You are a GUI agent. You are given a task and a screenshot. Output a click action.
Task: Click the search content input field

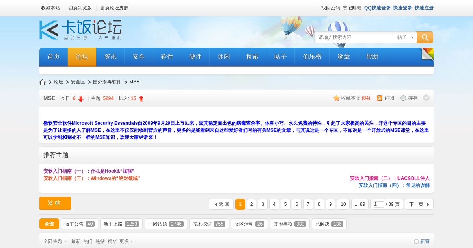(x=354, y=37)
